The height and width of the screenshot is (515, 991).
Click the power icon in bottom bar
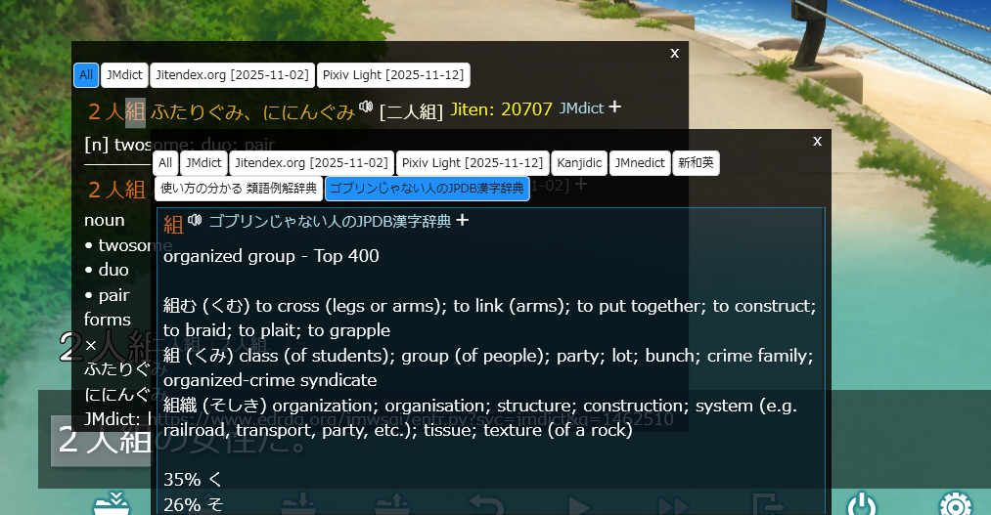pyautogui.click(x=861, y=505)
